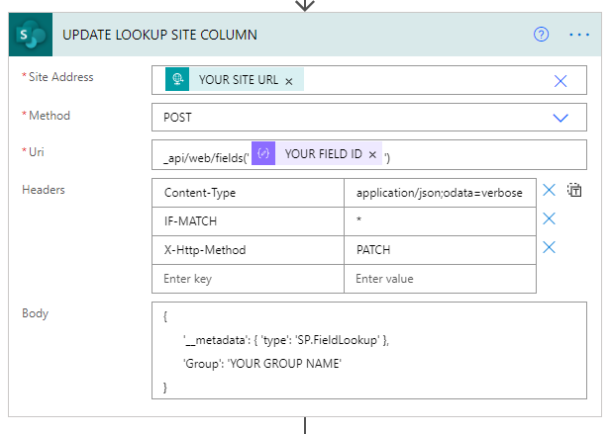Delete the IF-MATCH header row
610x434 pixels.
coord(550,218)
